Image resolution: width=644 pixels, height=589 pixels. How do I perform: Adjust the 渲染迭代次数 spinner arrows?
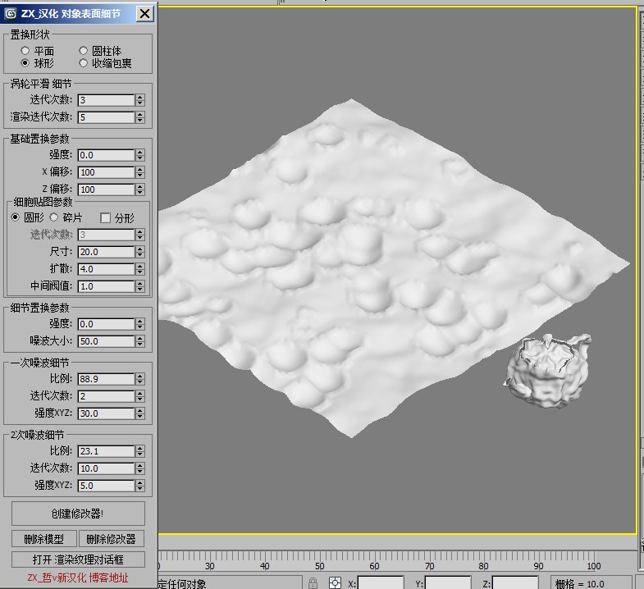point(140,117)
